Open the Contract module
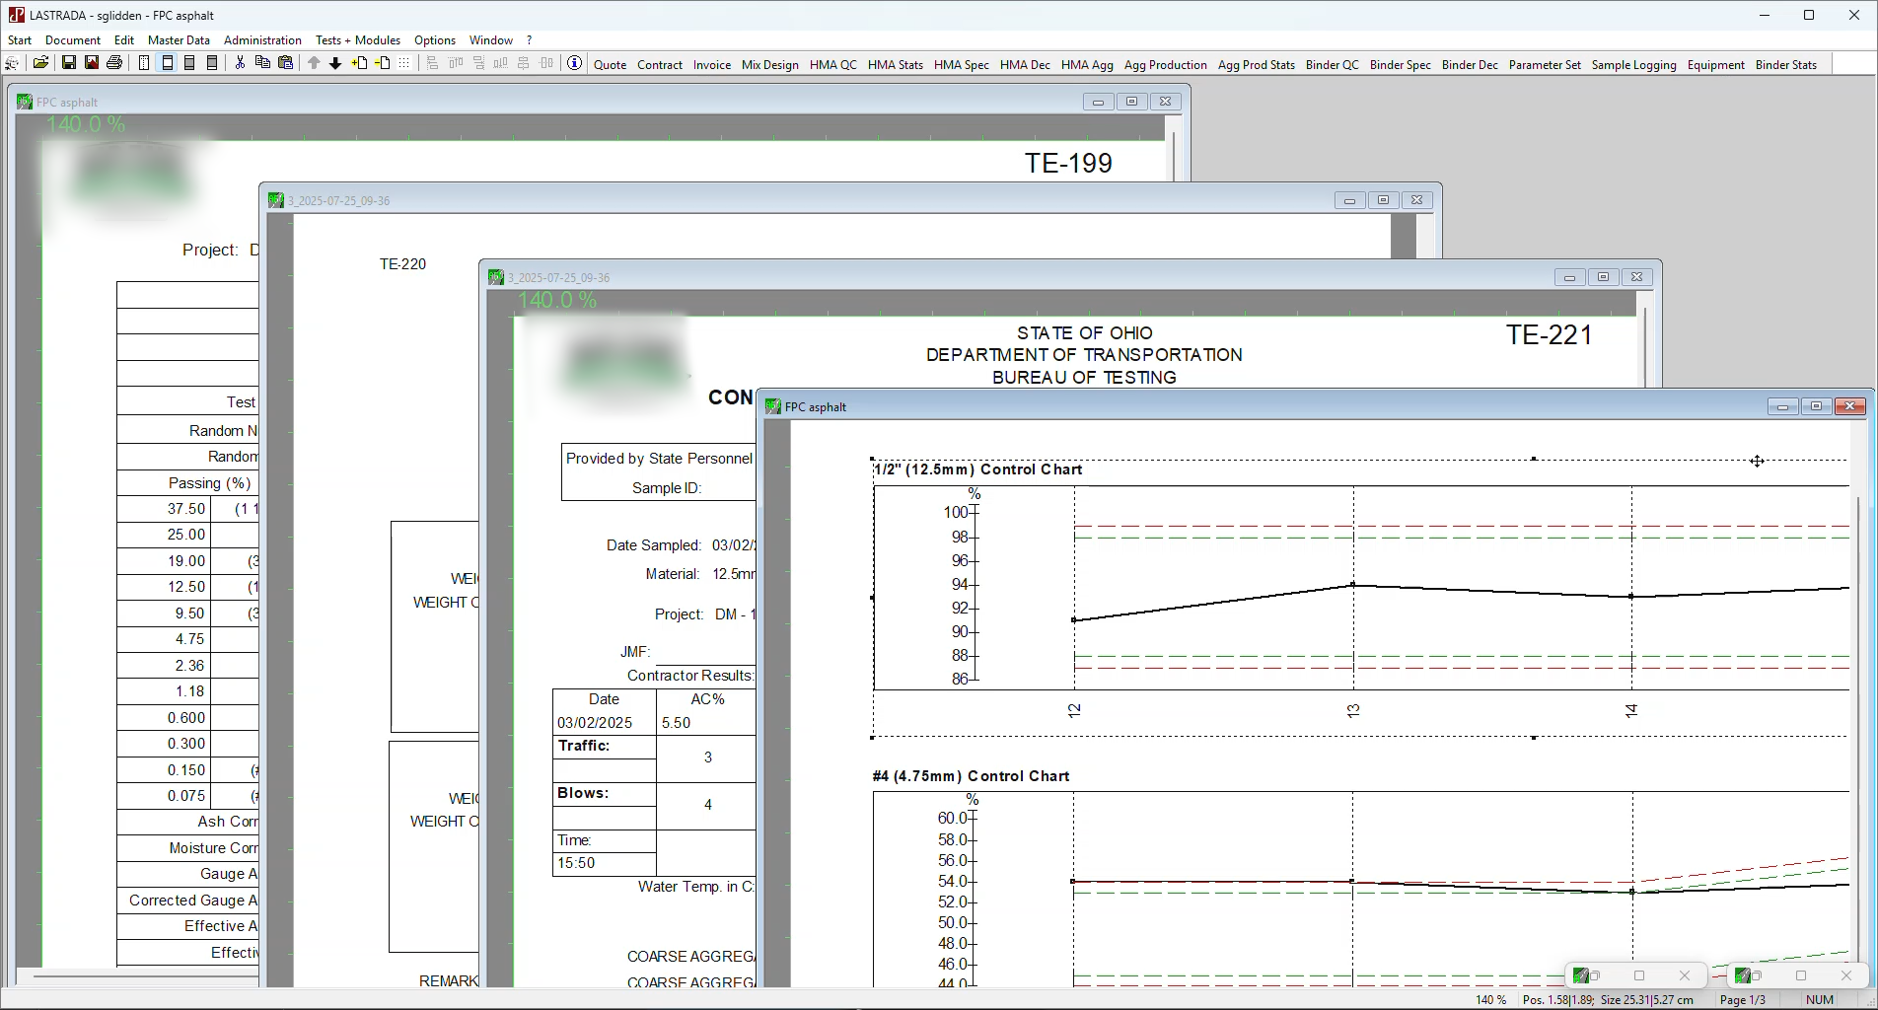This screenshot has width=1878, height=1010. tap(660, 65)
